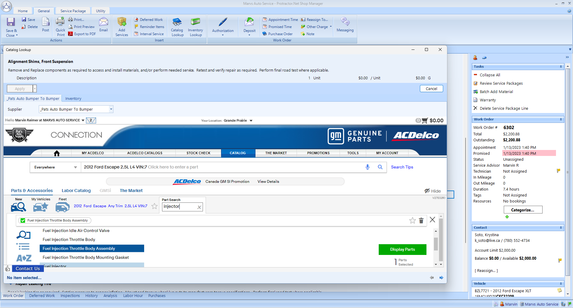The image size is (573, 308).
Task: Open the Search Tips link
Action: point(402,167)
